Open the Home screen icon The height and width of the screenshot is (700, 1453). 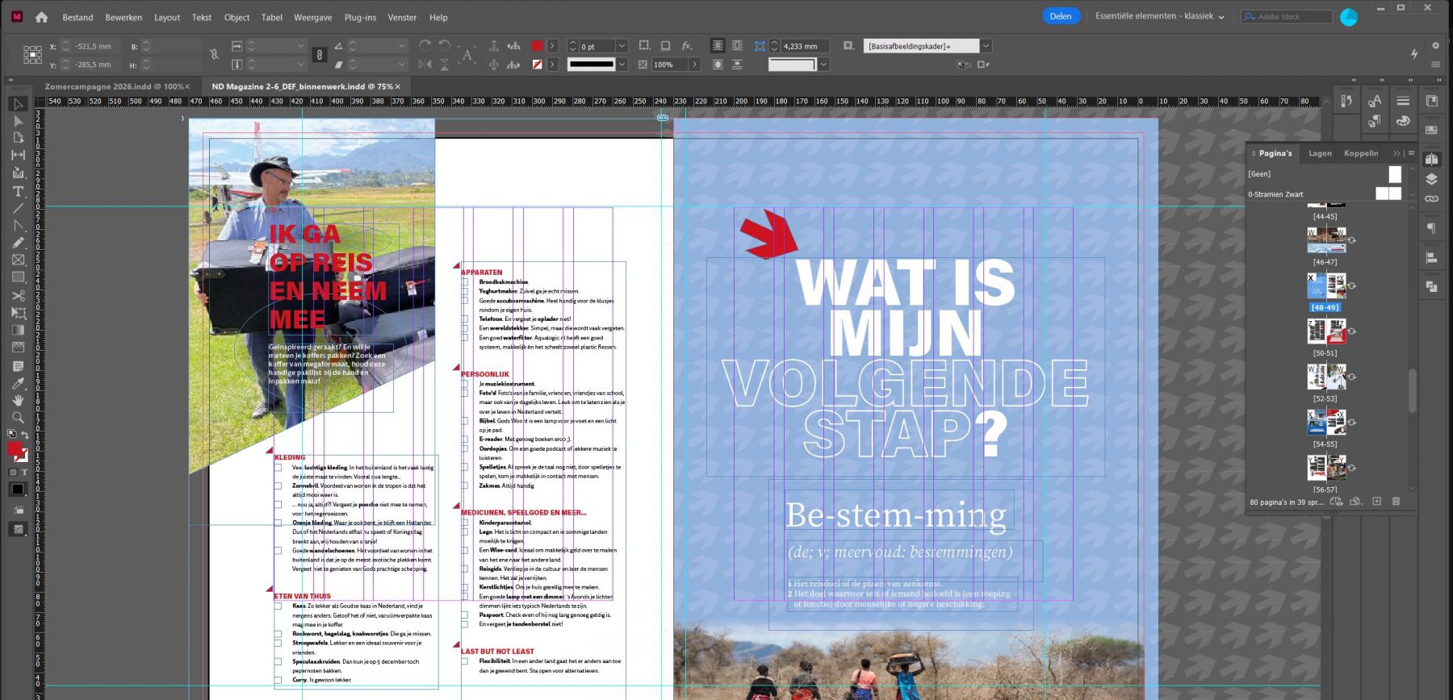(41, 17)
